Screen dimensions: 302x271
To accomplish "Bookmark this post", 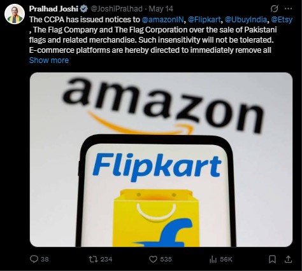I will 272,259.
